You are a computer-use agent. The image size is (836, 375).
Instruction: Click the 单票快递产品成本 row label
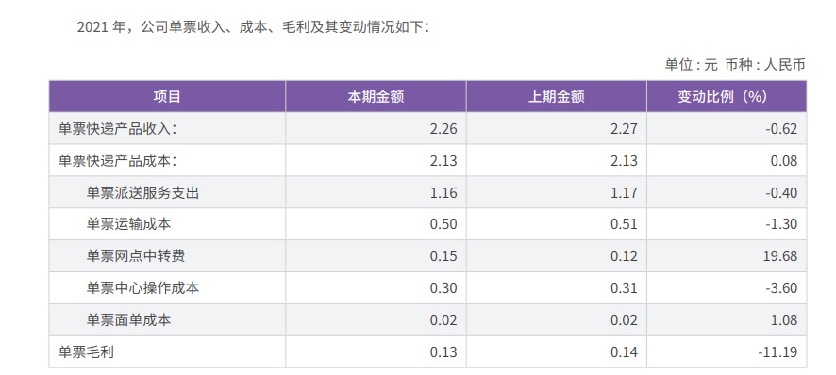117,161
